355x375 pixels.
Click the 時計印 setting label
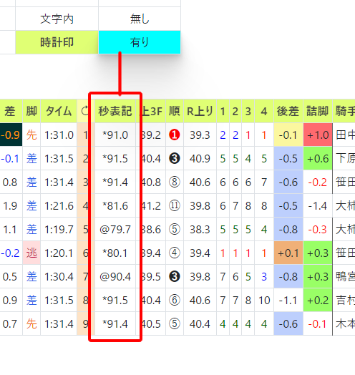(x=57, y=42)
